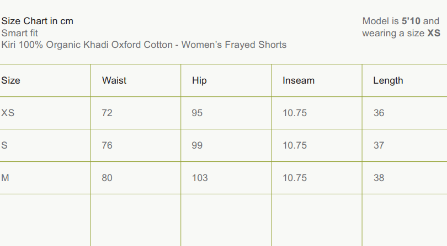Select the XS size row label
Viewport: 447px width, 246px height.
[x=8, y=113]
